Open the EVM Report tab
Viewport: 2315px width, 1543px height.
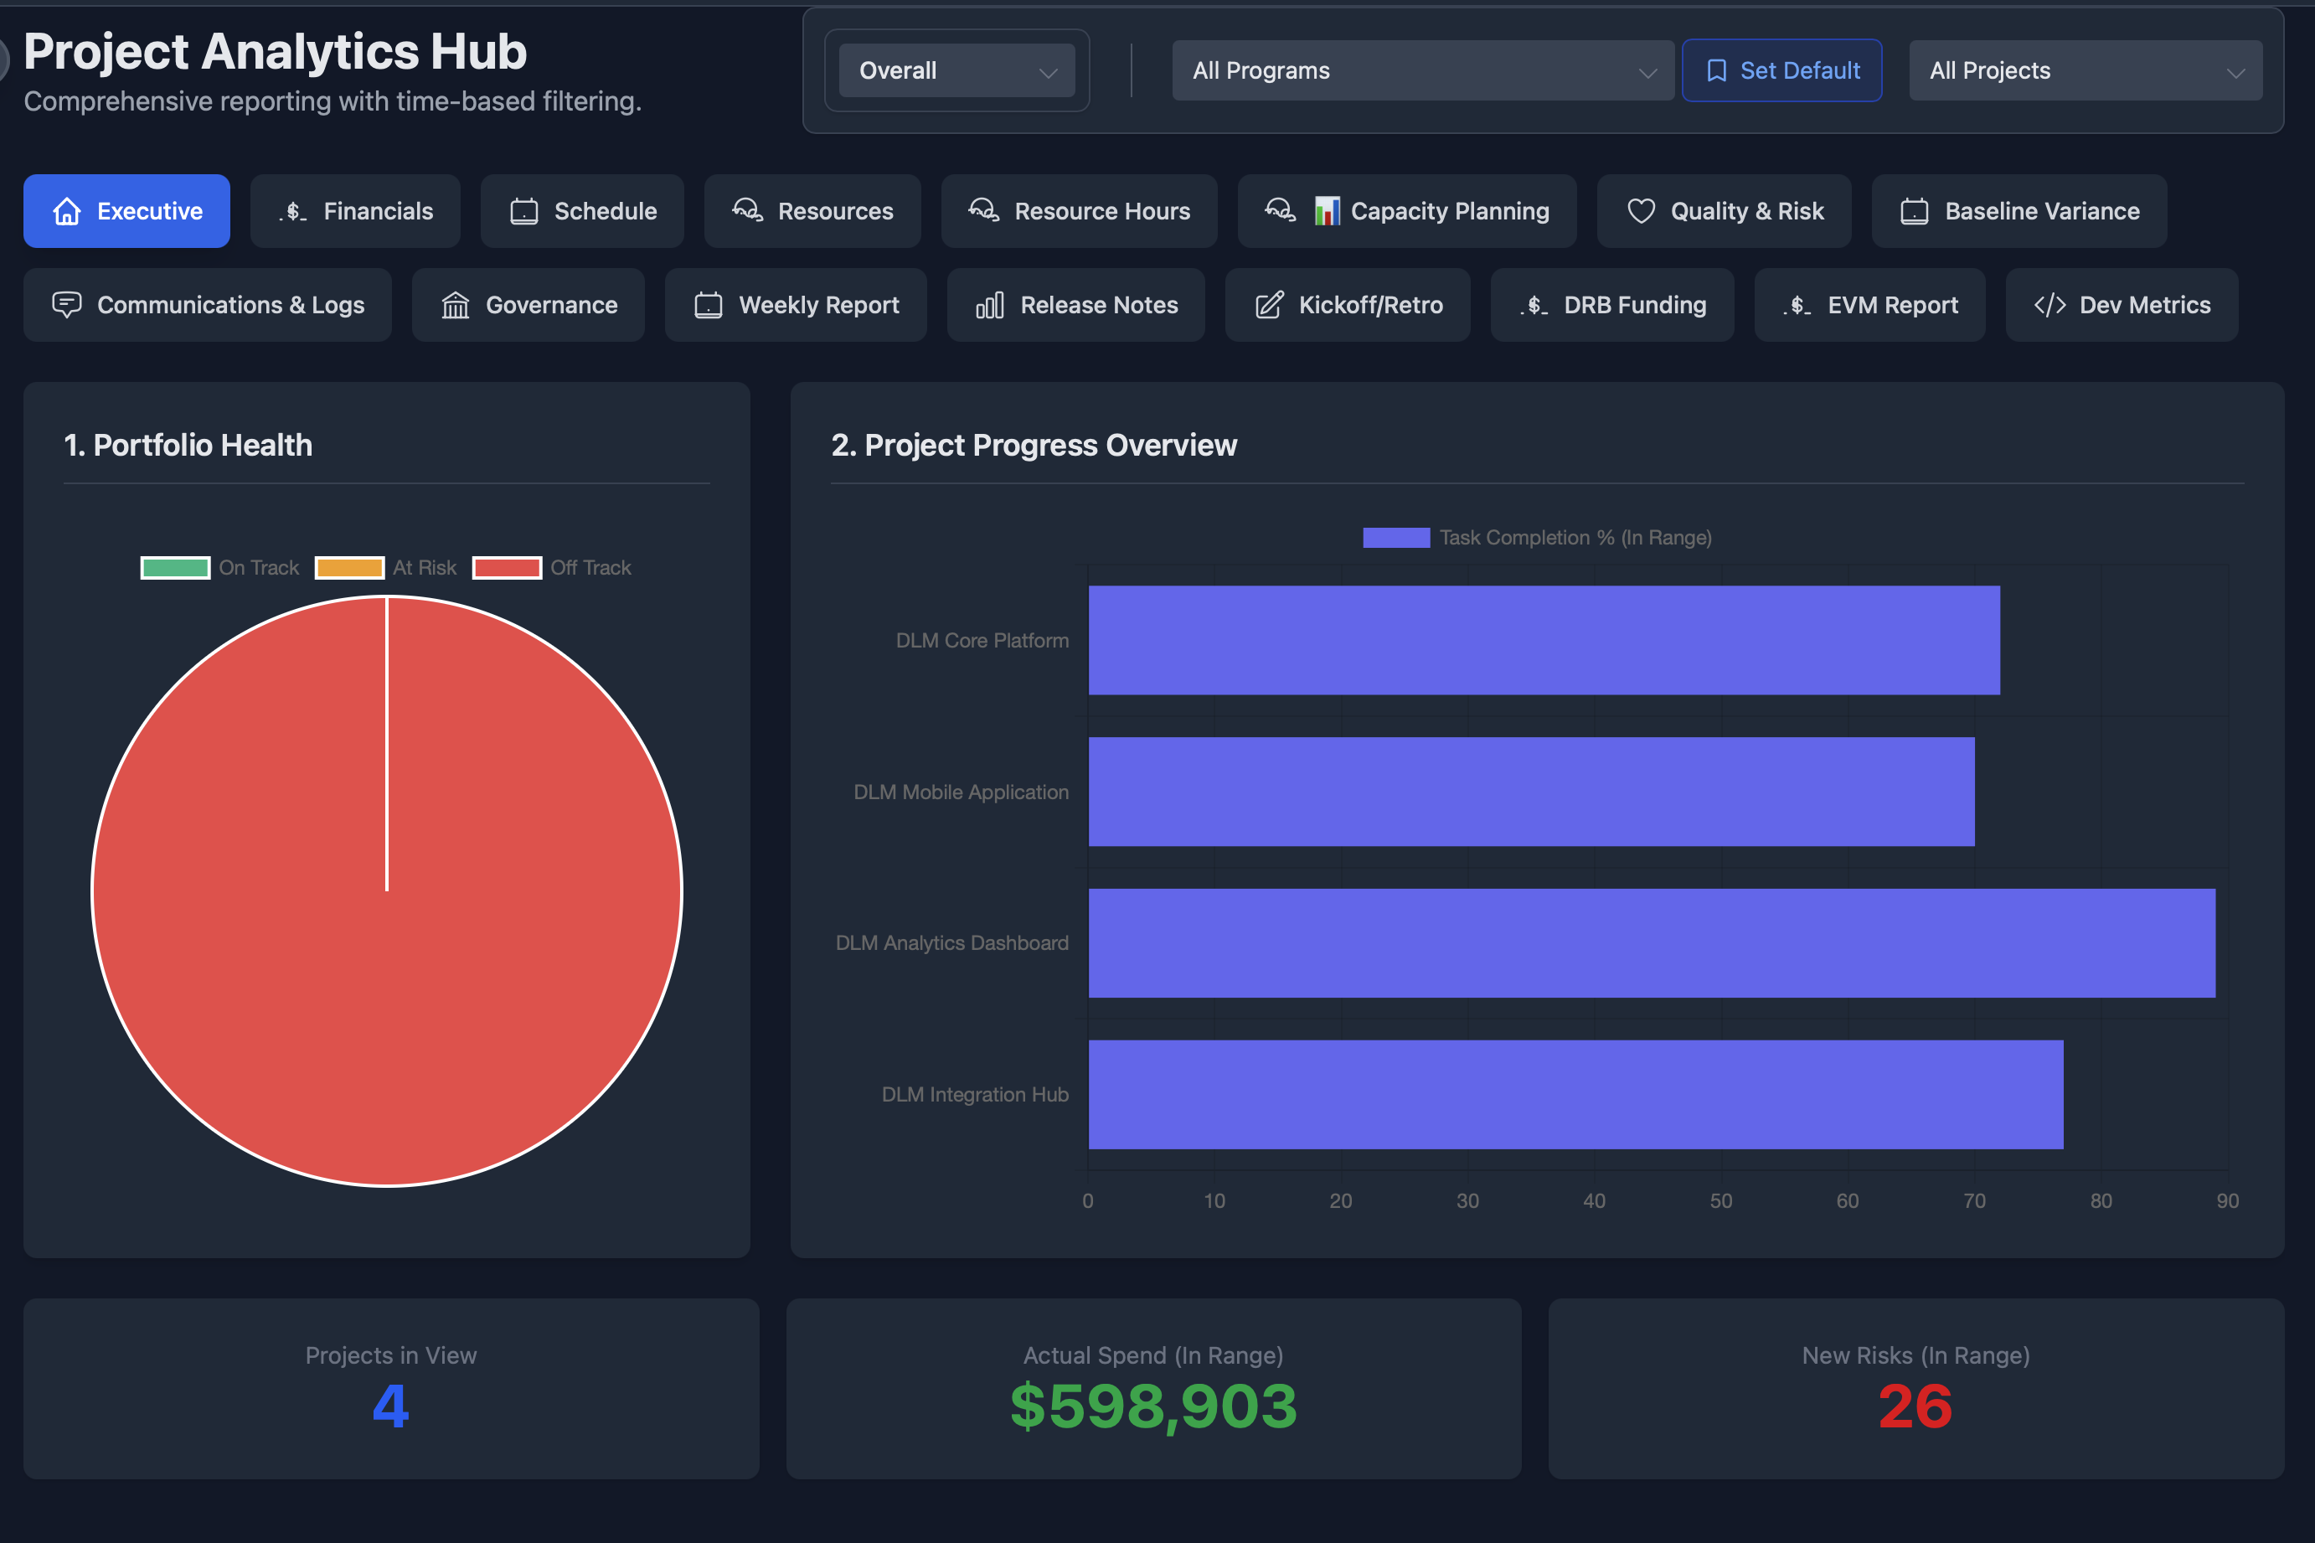point(1869,305)
